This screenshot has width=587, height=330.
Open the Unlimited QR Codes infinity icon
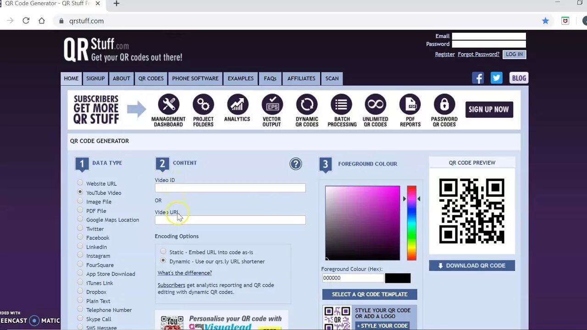point(375,104)
